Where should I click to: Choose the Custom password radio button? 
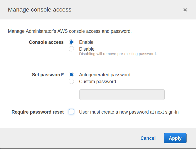coord(71,82)
